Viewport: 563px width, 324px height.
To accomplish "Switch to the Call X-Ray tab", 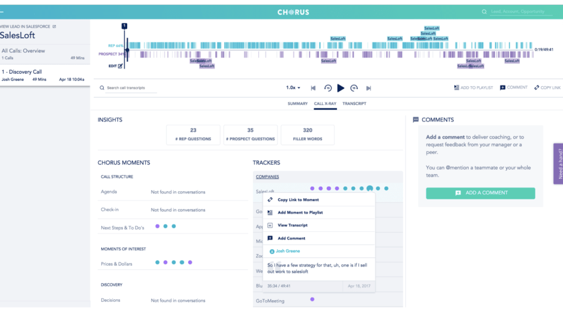I will pos(325,104).
